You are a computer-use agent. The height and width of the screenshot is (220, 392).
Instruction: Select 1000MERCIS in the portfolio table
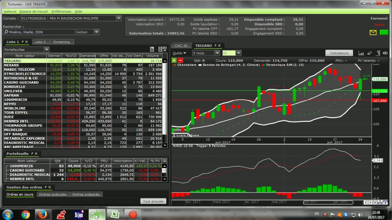point(83,166)
